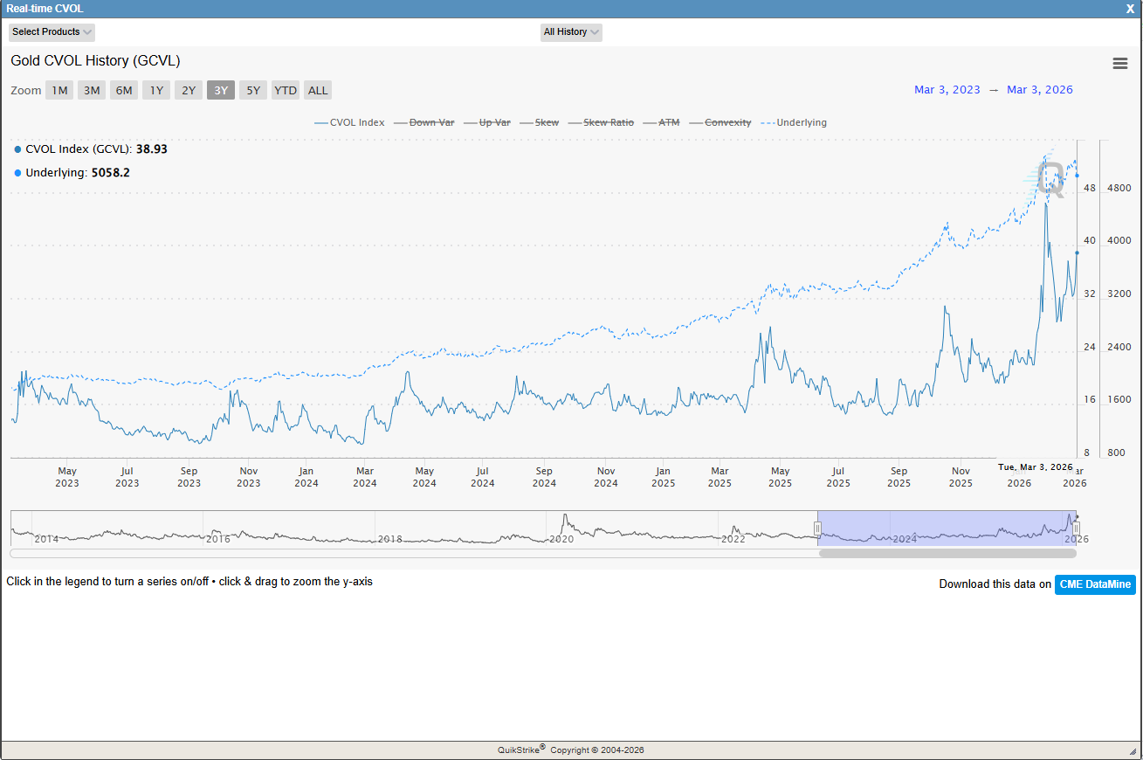Select the 6M zoom button
The height and width of the screenshot is (760, 1143).
[124, 90]
